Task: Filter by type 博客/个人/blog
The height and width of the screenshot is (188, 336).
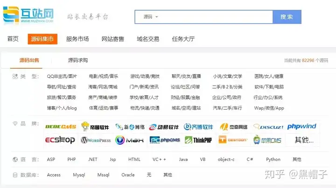Action: click(x=62, y=108)
